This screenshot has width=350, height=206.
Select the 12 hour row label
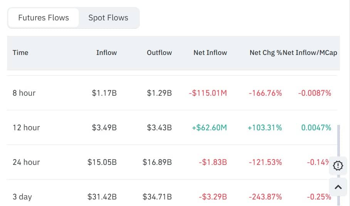click(x=26, y=127)
